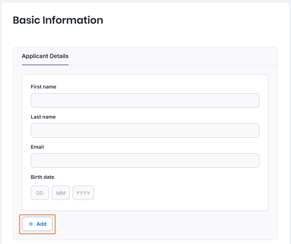Click the 'First name' label
Screen dimensions: 291x244
point(43,87)
